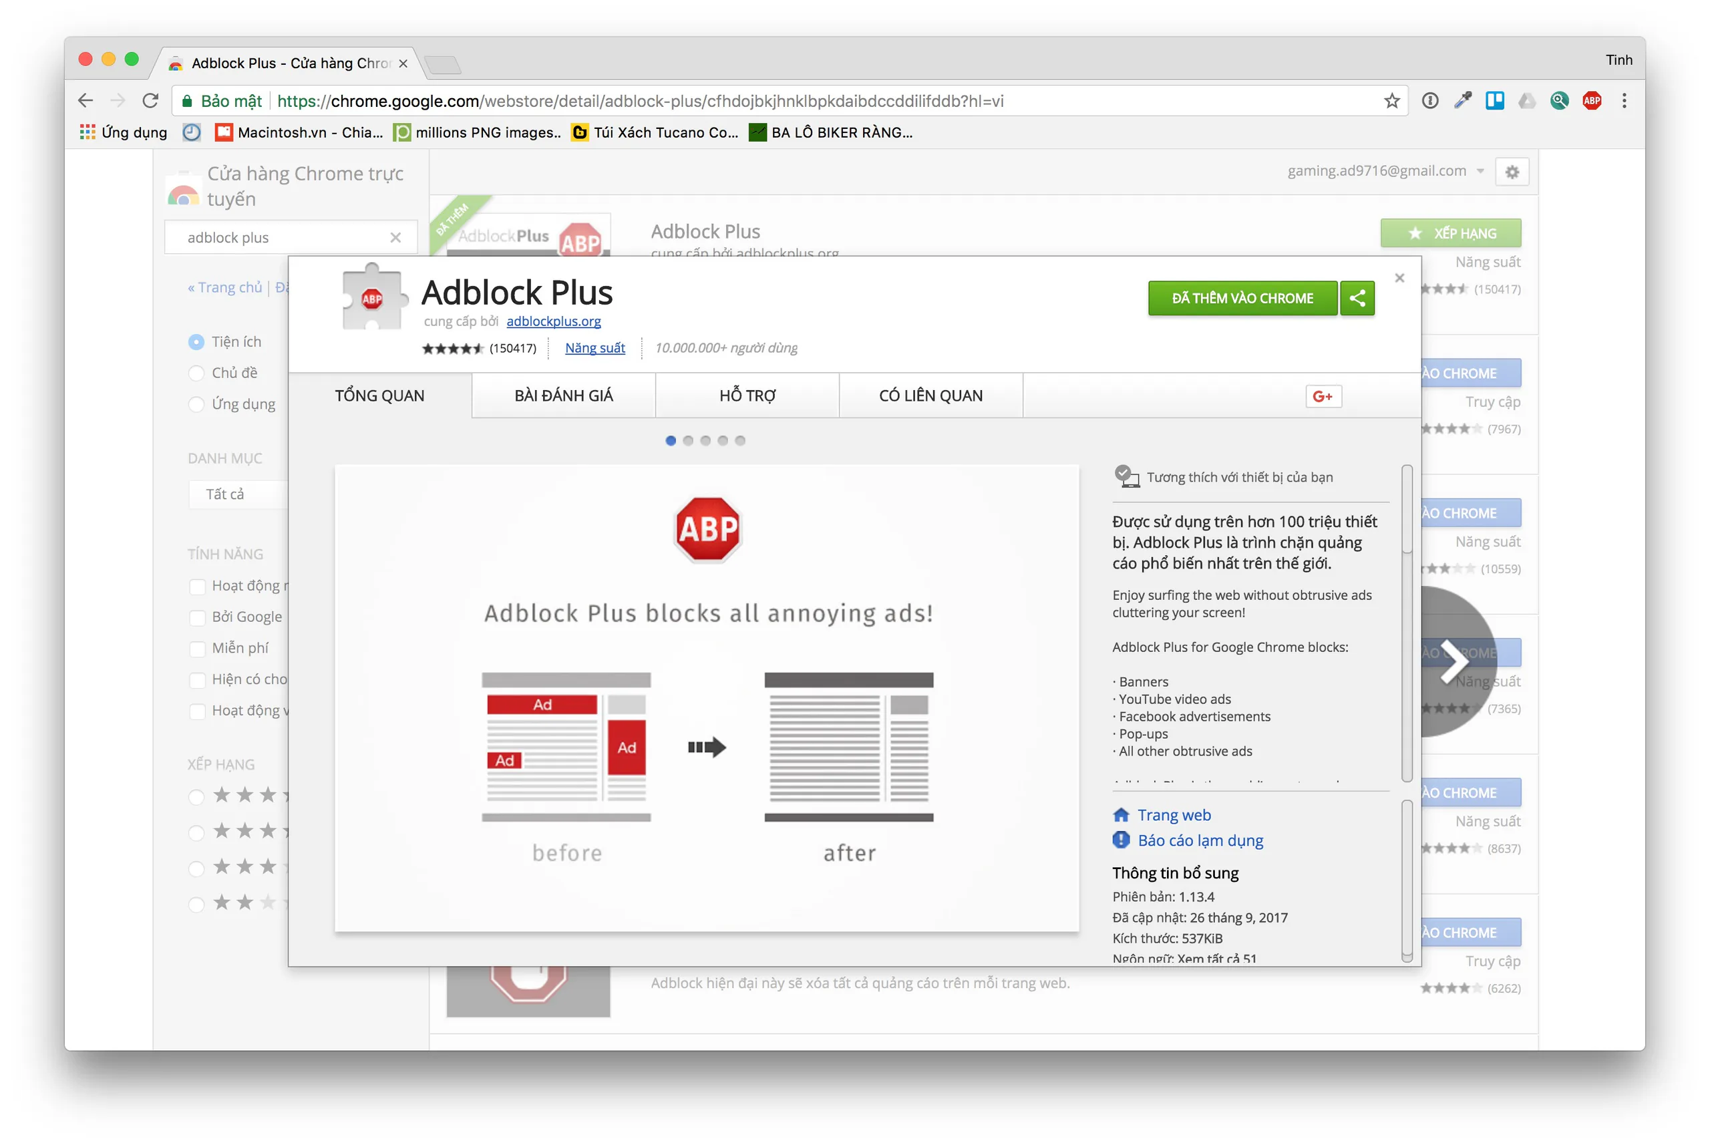
Task: Click the blue Trello-style extension icon
Action: click(1495, 101)
